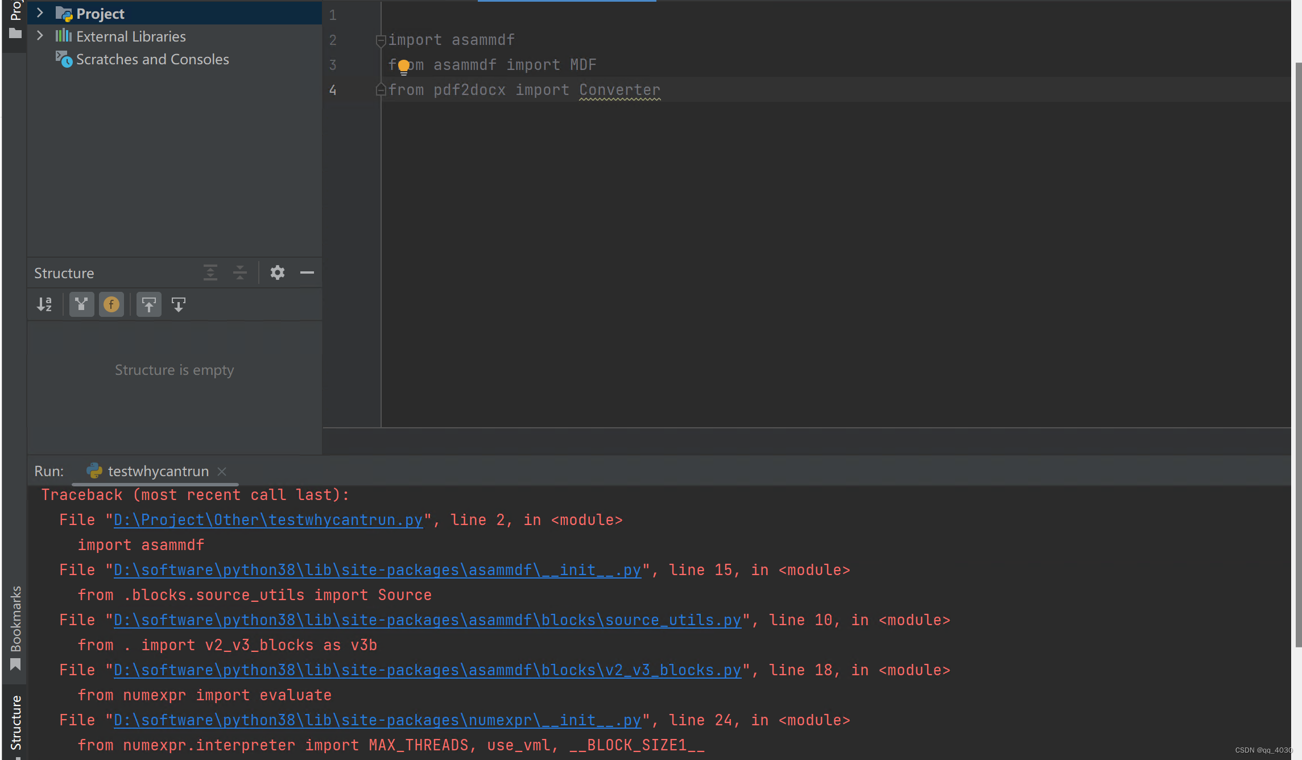Toggle the Structure panel visibility
Image resolution: width=1302 pixels, height=760 pixels.
pos(308,272)
